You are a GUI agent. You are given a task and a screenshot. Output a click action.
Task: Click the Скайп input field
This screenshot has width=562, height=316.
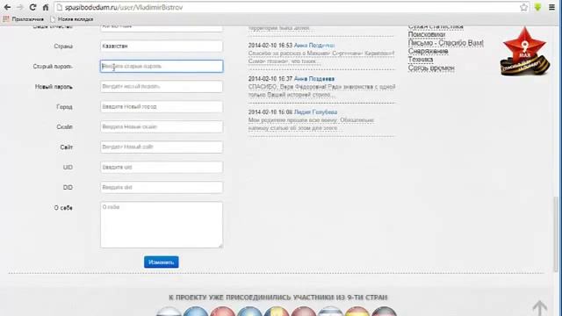click(162, 126)
